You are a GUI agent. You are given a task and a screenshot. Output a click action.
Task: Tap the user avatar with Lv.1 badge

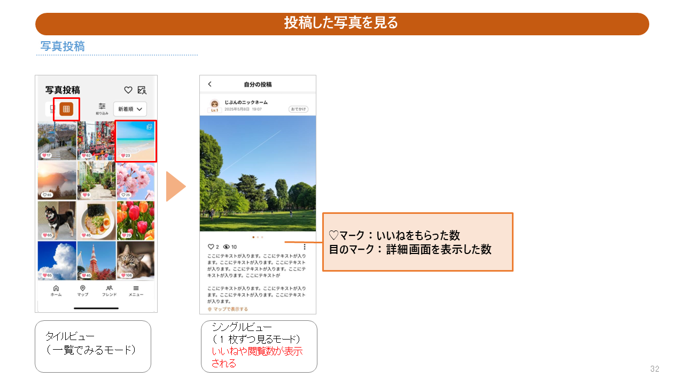[x=215, y=105]
